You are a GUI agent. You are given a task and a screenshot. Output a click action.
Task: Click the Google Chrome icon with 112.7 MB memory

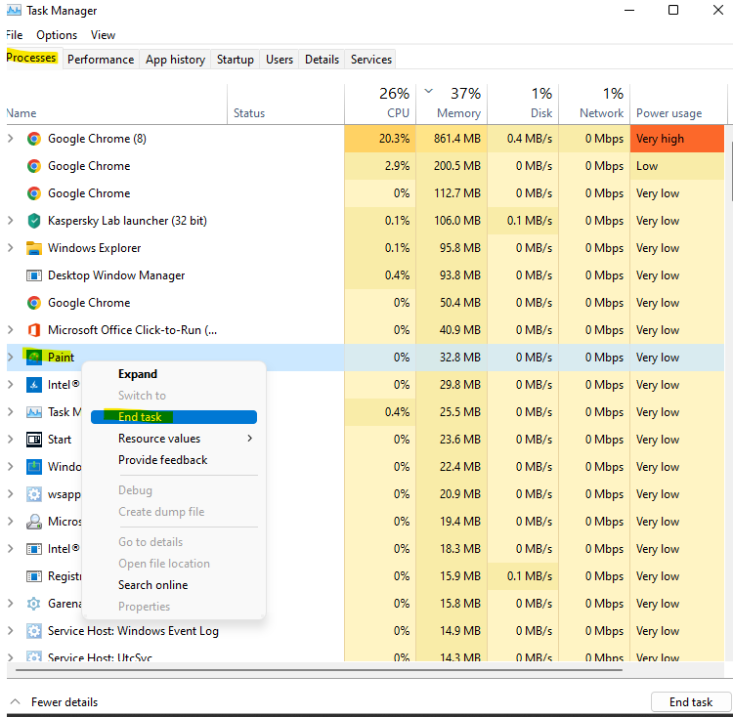[33, 193]
